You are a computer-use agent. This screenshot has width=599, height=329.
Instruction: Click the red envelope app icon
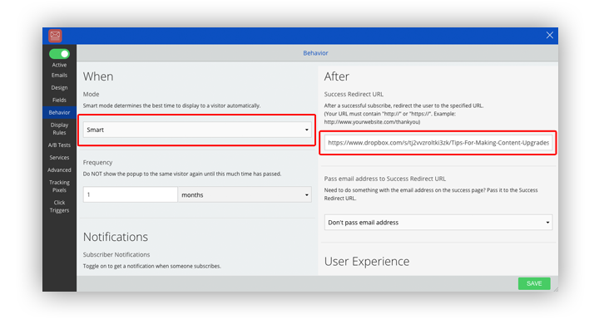point(55,36)
